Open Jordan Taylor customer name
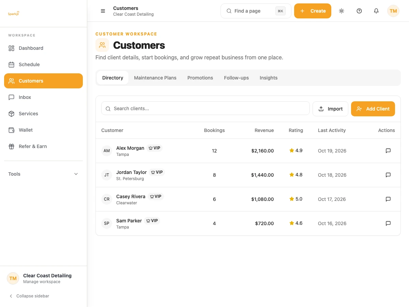The width and height of the screenshot is (409, 307). [x=132, y=172]
